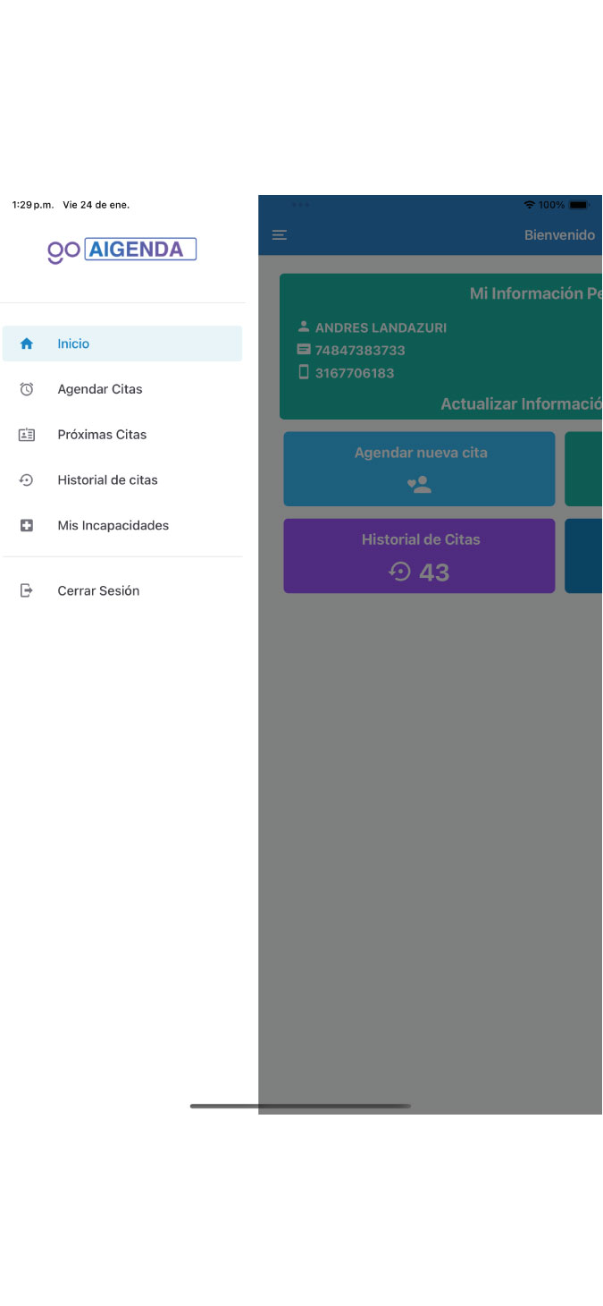Screen dimensions: 603x1306
Task: Click the Bienvenido header title
Action: (559, 235)
